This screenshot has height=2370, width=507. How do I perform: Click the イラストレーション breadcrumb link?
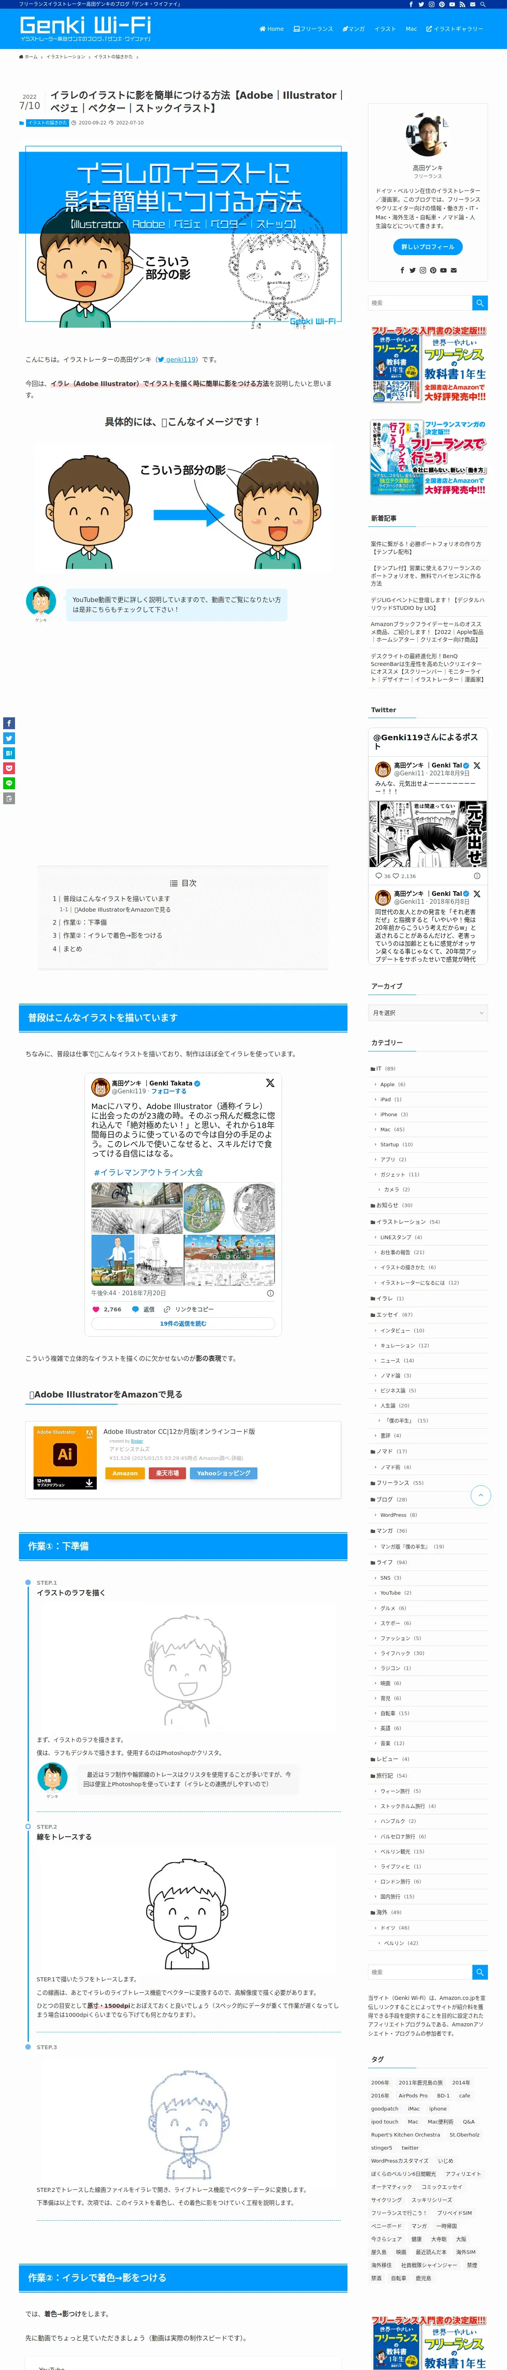click(65, 57)
